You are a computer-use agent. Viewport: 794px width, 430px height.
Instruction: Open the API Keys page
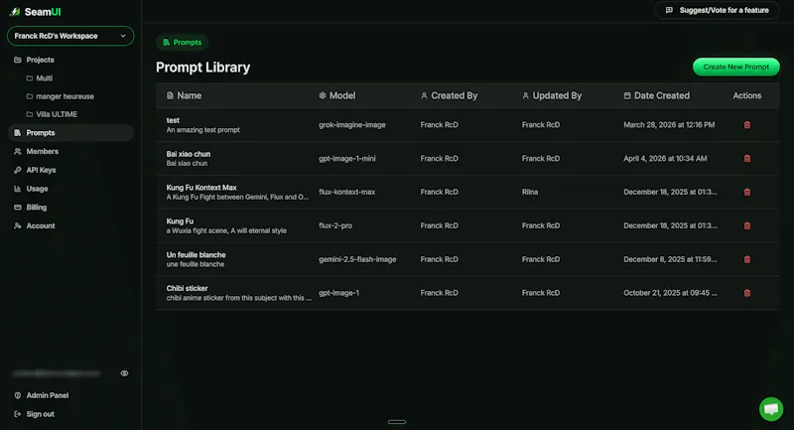tap(41, 170)
